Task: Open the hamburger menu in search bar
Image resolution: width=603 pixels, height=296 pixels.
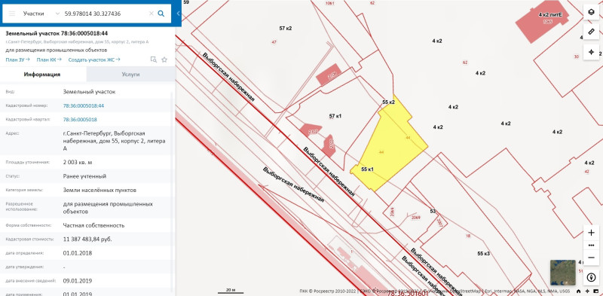Action: tap(12, 14)
